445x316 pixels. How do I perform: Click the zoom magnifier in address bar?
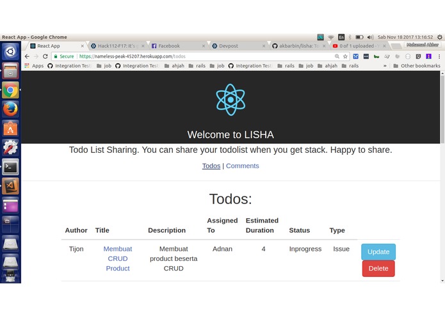point(337,56)
